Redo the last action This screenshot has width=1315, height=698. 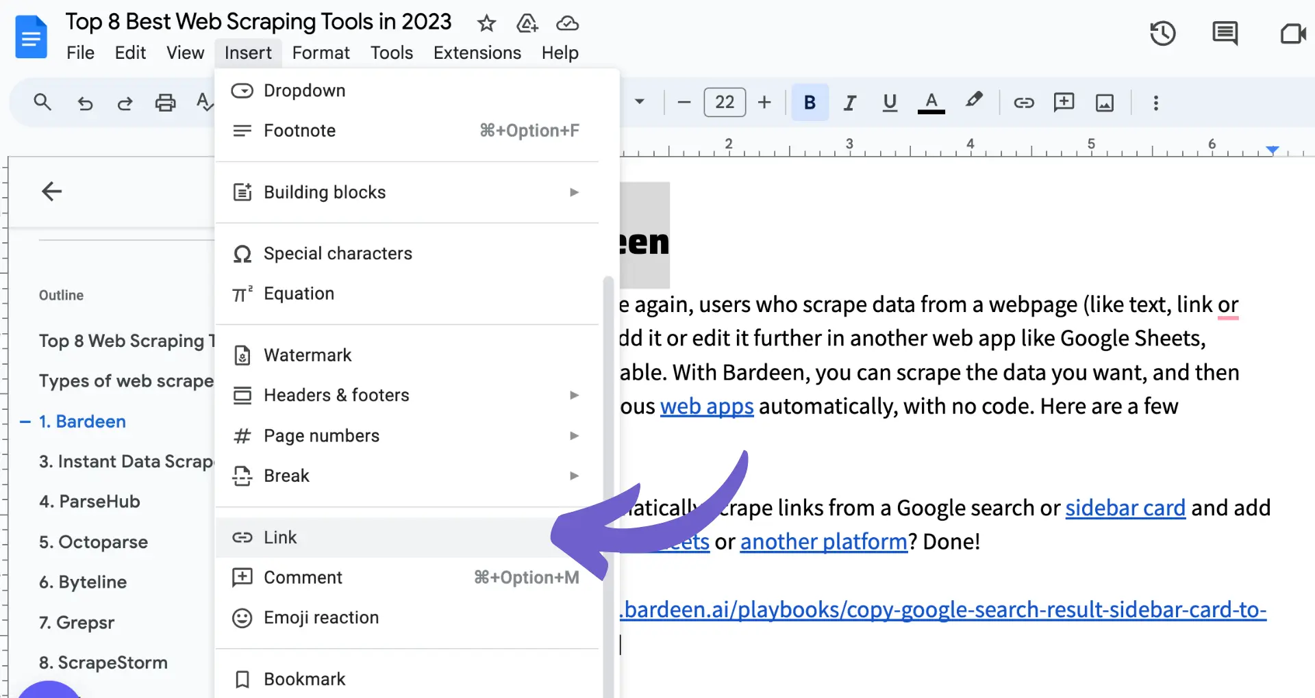[x=125, y=103]
